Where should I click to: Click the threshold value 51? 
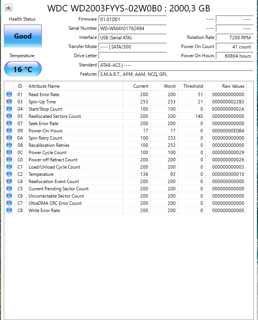coord(200,95)
